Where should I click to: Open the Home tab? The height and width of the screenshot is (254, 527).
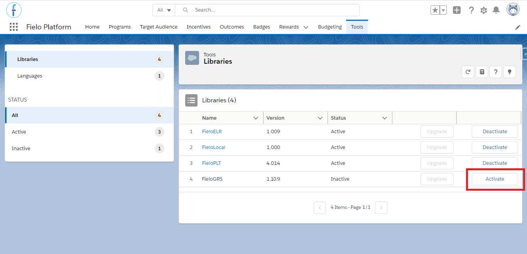[x=92, y=27]
